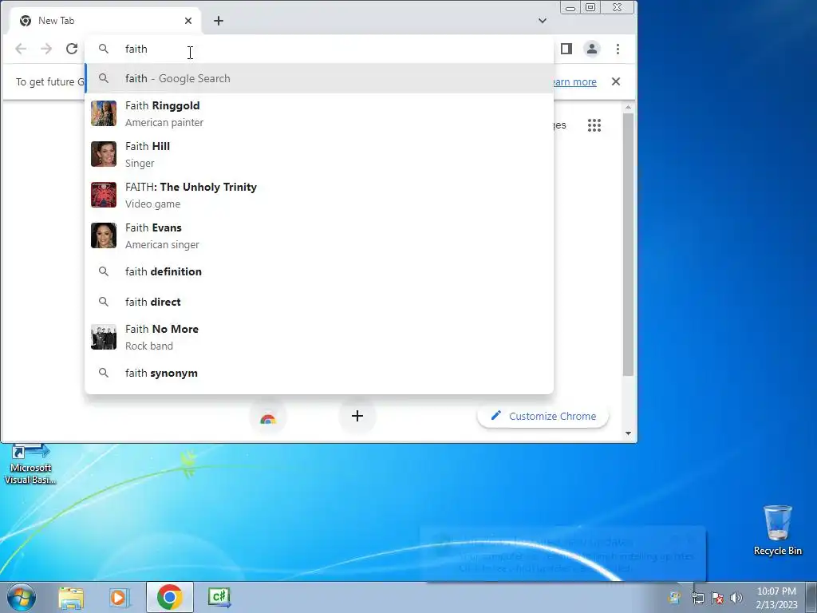Open the profile avatar menu

(x=592, y=49)
